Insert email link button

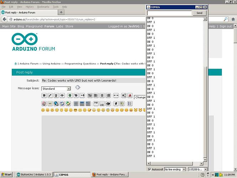pyautogui.click(x=62, y=104)
